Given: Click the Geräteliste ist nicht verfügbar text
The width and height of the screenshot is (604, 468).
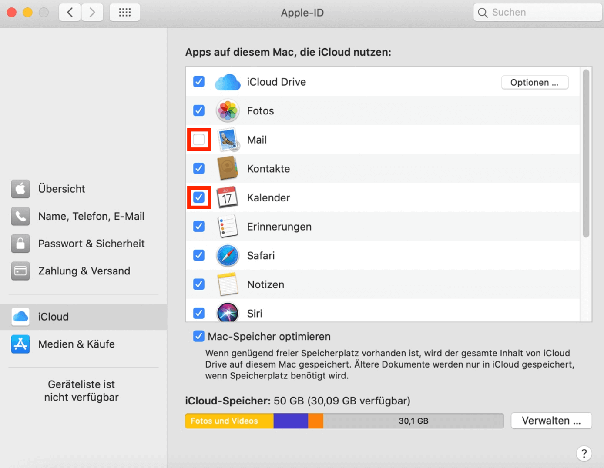Looking at the screenshot, I should pyautogui.click(x=81, y=391).
